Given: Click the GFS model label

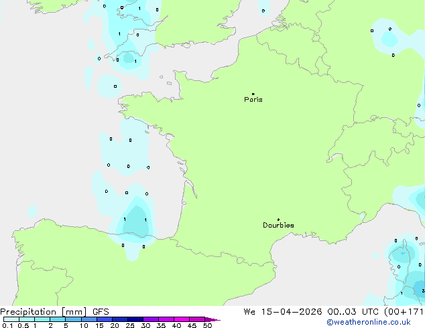Looking at the screenshot, I should (x=101, y=312).
